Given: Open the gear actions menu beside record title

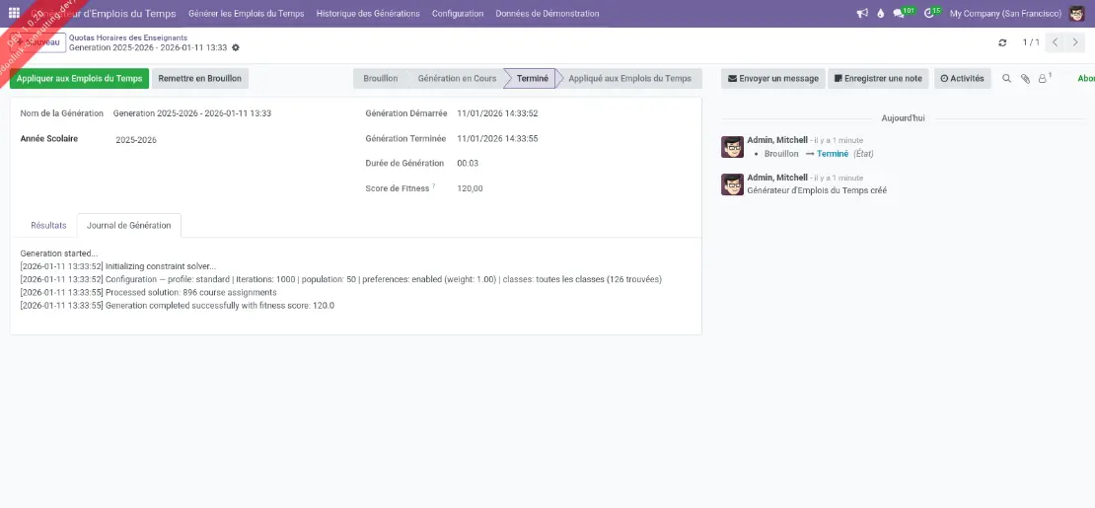Looking at the screenshot, I should [235, 47].
